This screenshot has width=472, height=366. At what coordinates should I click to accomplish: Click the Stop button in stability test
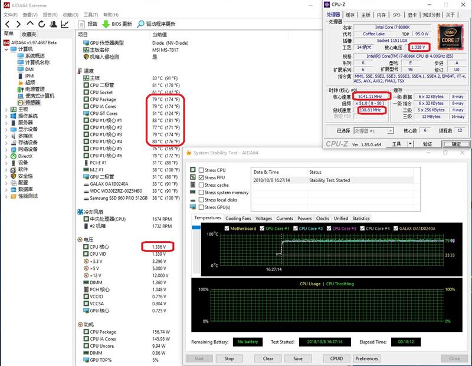pos(229,358)
